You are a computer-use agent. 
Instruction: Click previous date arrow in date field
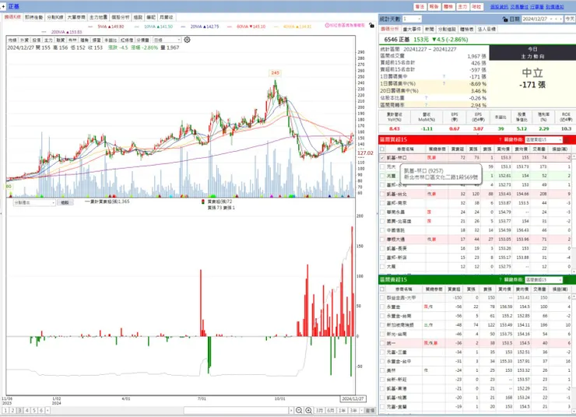click(557, 19)
